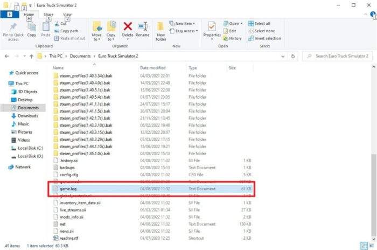Go up one folder level arrow

pos(31,56)
